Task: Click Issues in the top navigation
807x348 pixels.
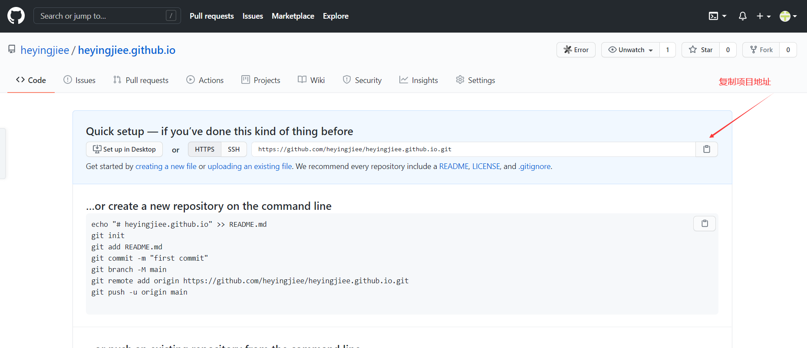Action: point(253,16)
